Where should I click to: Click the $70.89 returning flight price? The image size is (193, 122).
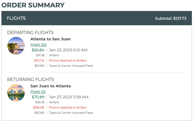point(38,97)
